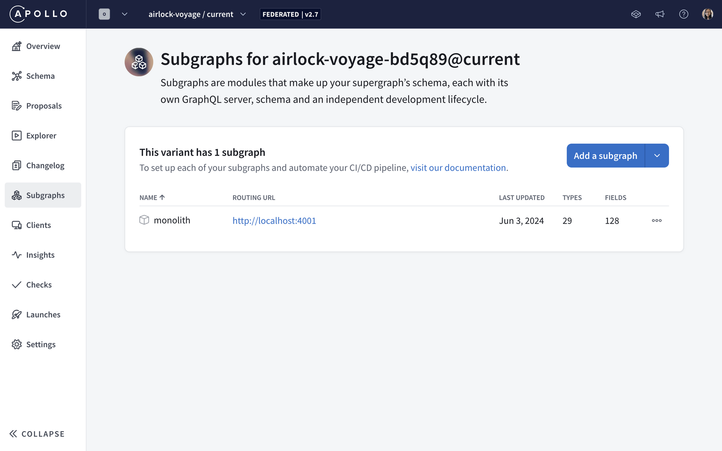Collapse the left sidebar
The height and width of the screenshot is (451, 722).
click(36, 434)
